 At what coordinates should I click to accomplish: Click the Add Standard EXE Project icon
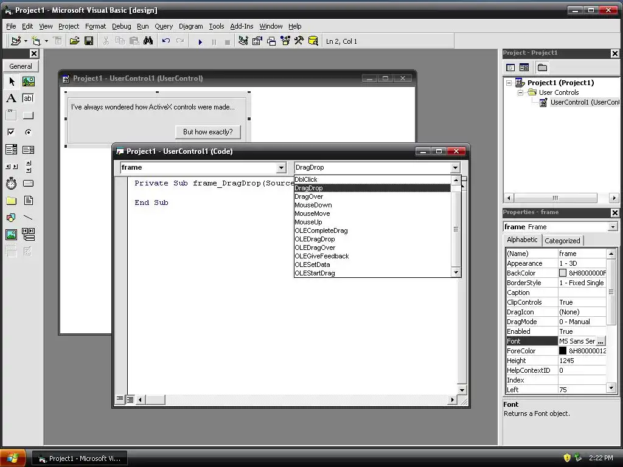pos(16,41)
